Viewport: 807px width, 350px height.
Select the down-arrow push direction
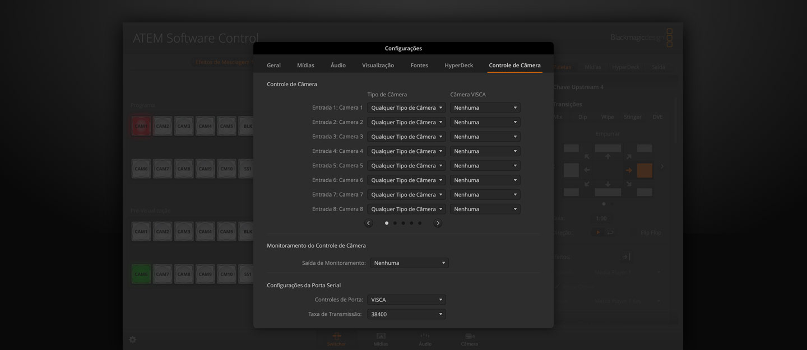(608, 184)
